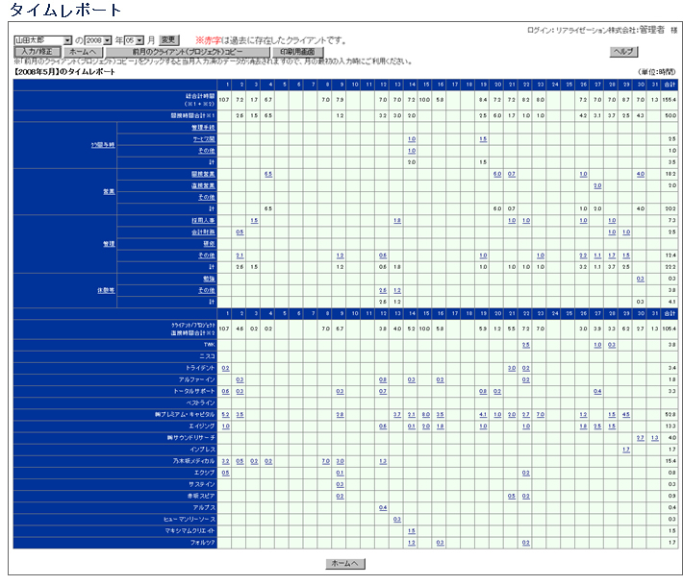The height and width of the screenshot is (585, 683).
Task: Copy previous month's clients with コピー button
Action: click(188, 51)
